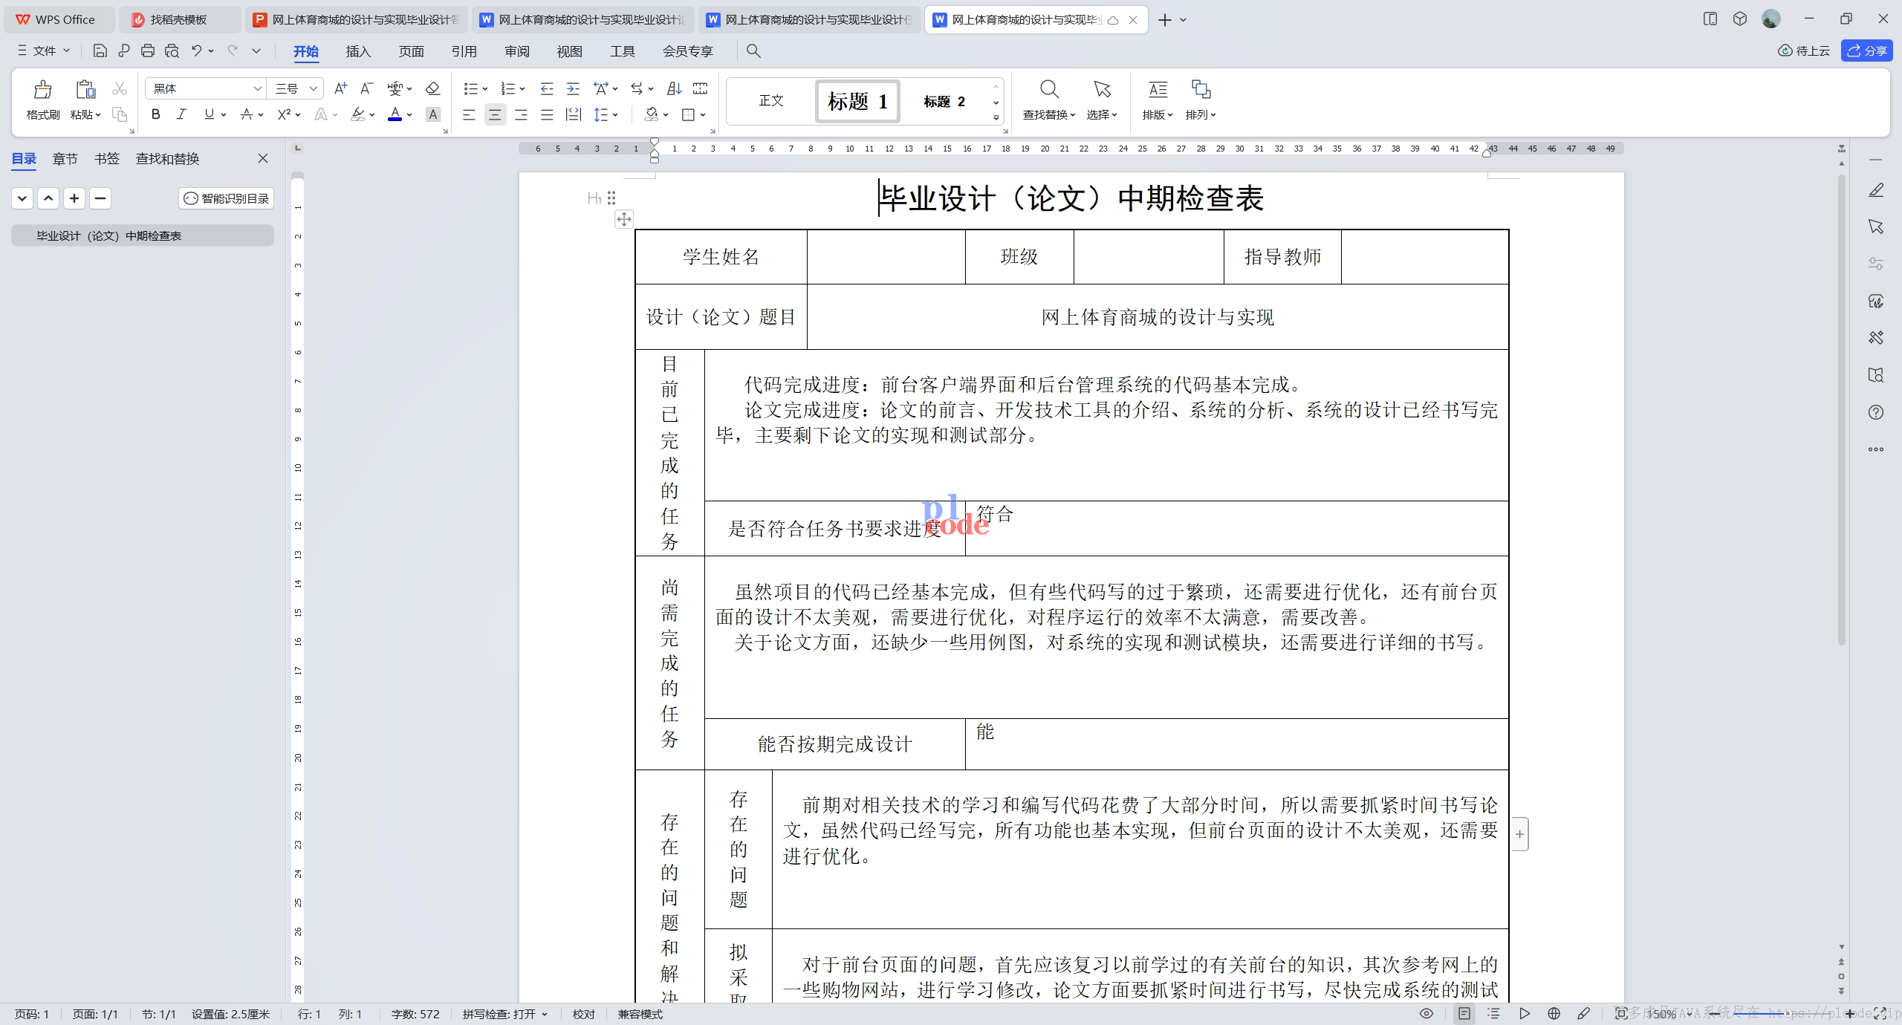The image size is (1902, 1025).
Task: Open the 查找替换 dropdown
Action: click(1049, 115)
